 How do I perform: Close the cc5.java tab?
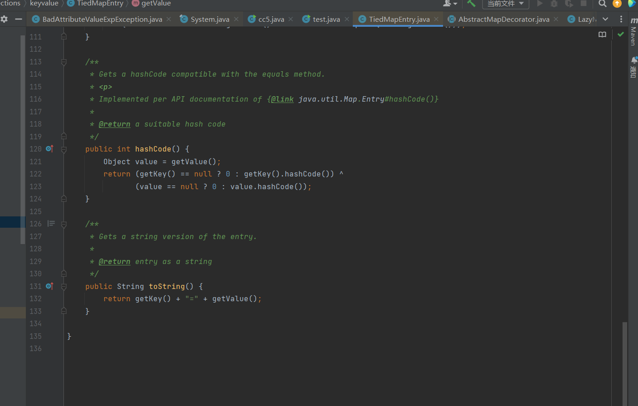pos(291,19)
